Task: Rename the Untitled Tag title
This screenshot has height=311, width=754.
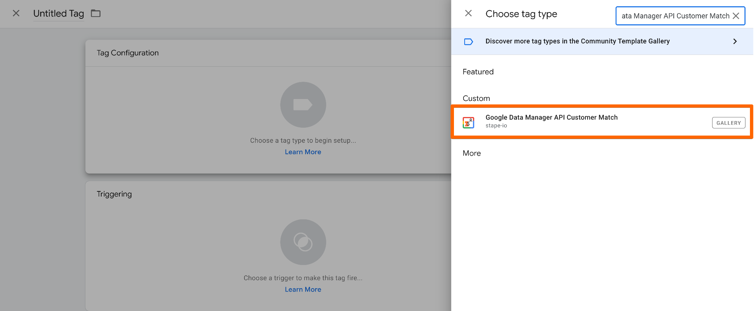Action: (59, 14)
